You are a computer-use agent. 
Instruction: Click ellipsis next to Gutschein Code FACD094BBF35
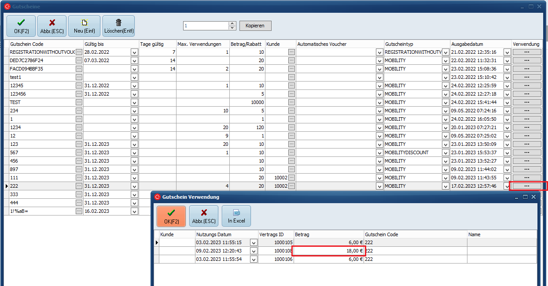79,69
